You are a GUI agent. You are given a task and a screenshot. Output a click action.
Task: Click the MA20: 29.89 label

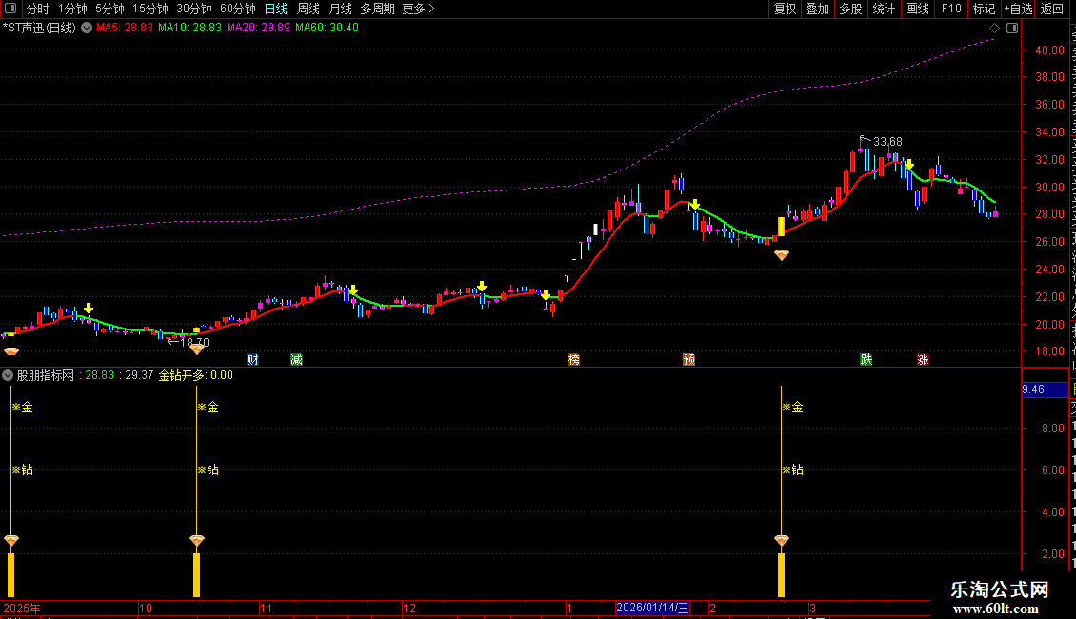tap(258, 28)
